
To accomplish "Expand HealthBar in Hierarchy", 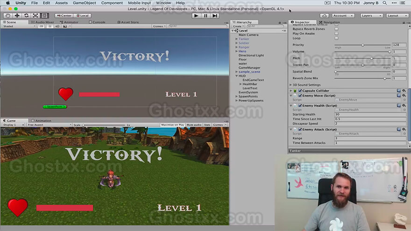I will (x=241, y=84).
